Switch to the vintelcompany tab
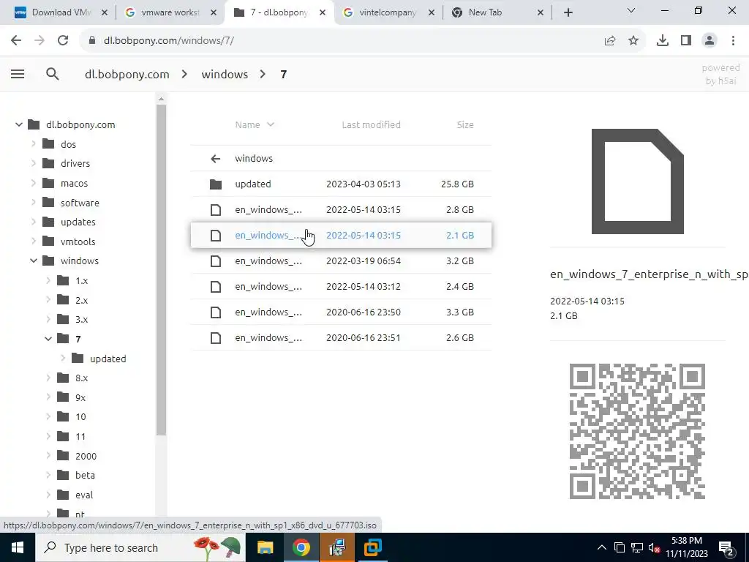Viewport: 749px width, 562px height. click(x=389, y=13)
